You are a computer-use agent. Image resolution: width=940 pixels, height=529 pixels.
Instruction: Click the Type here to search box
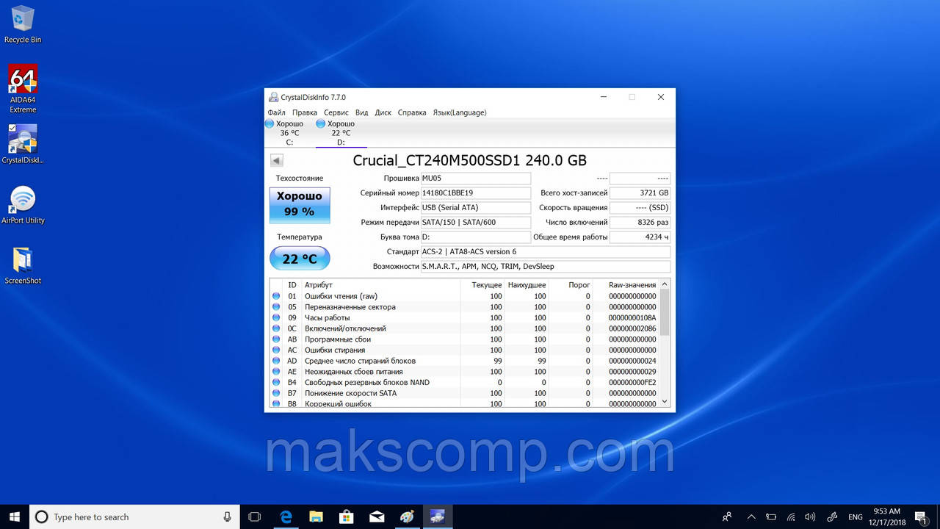click(x=134, y=517)
